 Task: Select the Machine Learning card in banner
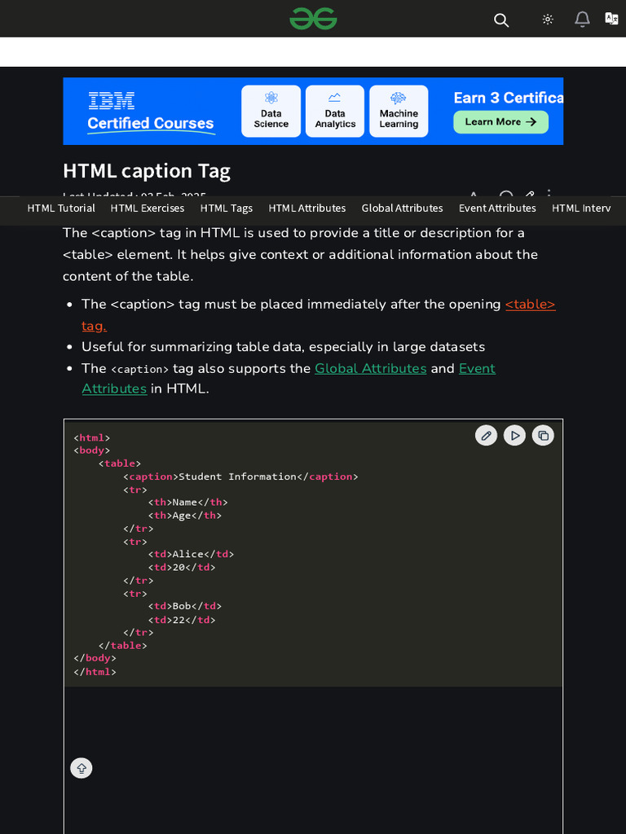pos(399,111)
